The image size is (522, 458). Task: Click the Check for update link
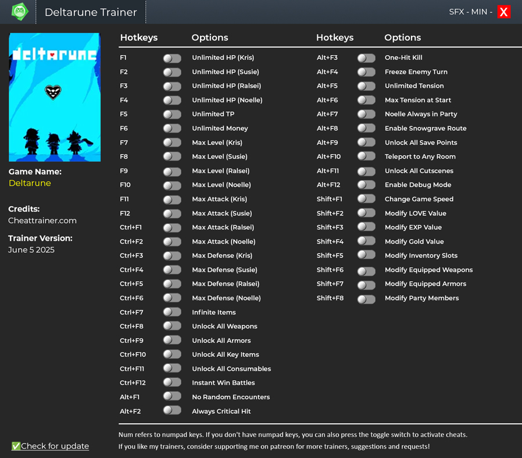click(50, 446)
